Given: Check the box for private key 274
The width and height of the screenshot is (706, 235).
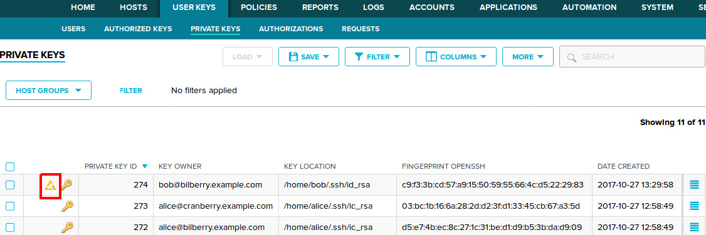Looking at the screenshot, I should coord(10,185).
